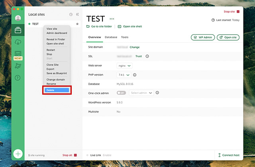This screenshot has width=255, height=167.
Task: Select Delete in context menu
Action: (x=57, y=90)
